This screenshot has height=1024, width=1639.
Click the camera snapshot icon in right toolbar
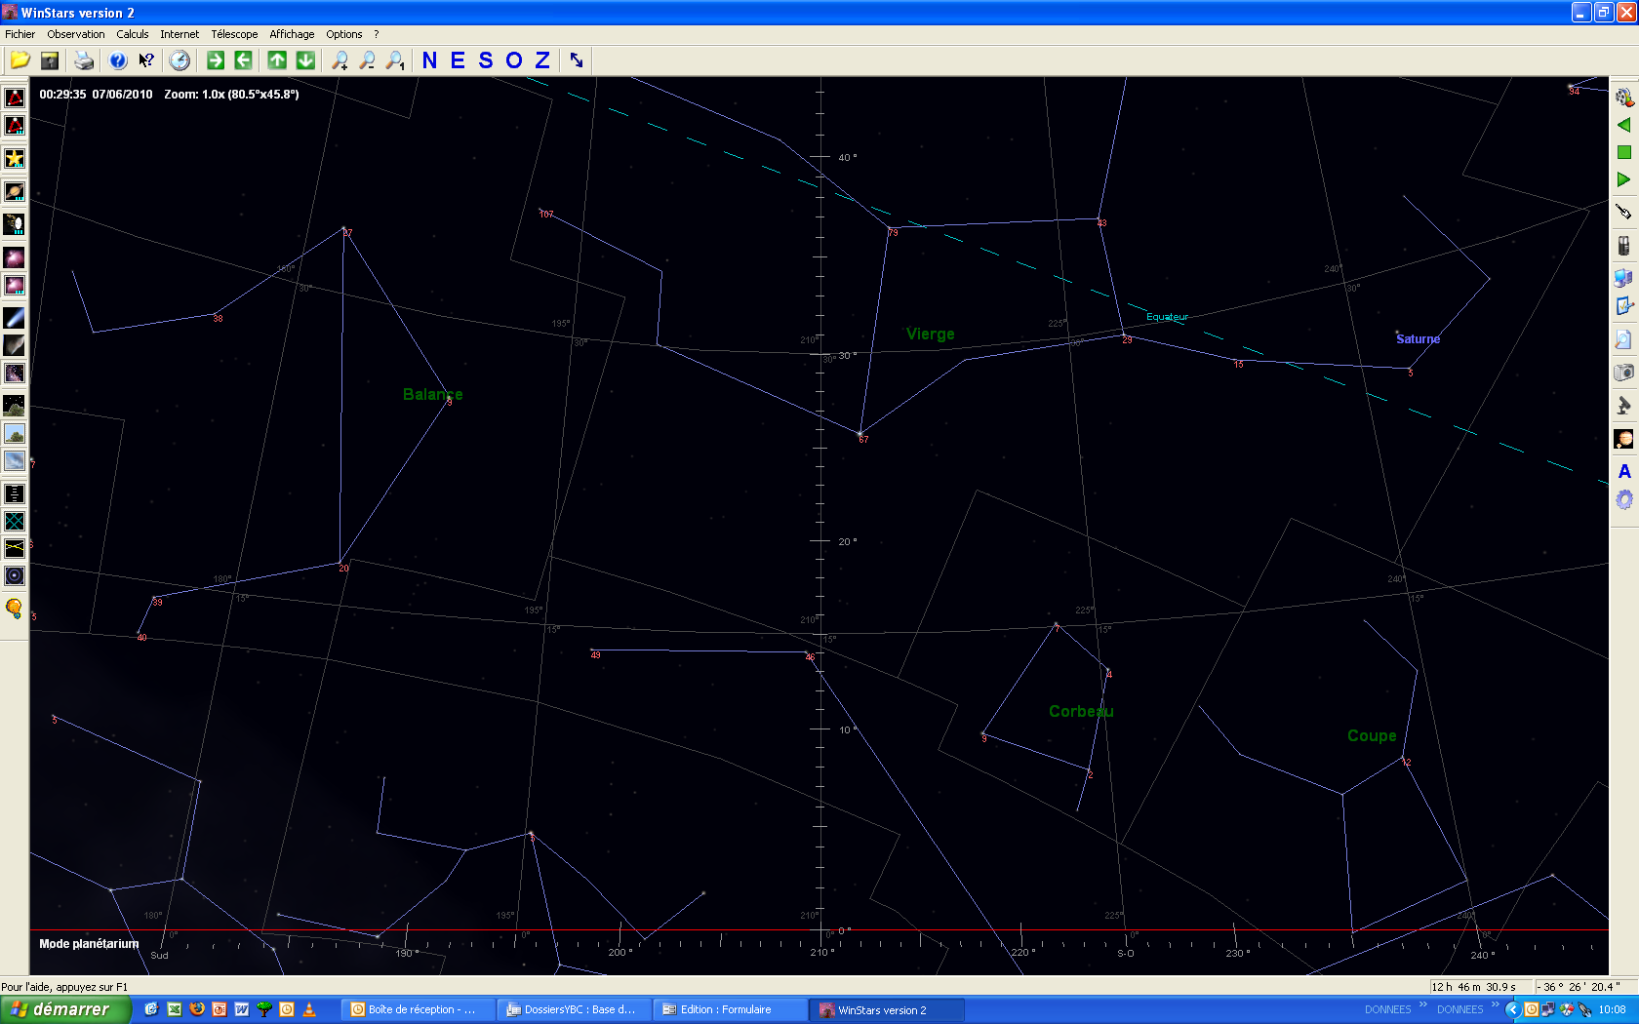(x=1623, y=373)
